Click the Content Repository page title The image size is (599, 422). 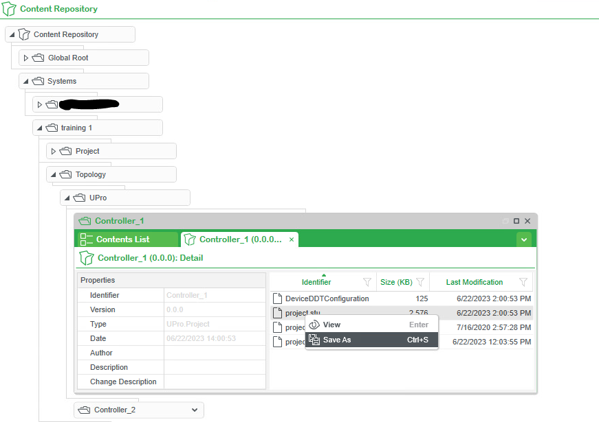tap(59, 9)
